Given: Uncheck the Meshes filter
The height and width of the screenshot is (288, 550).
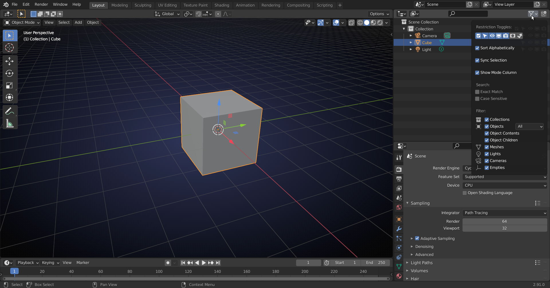Looking at the screenshot, I should (487, 147).
